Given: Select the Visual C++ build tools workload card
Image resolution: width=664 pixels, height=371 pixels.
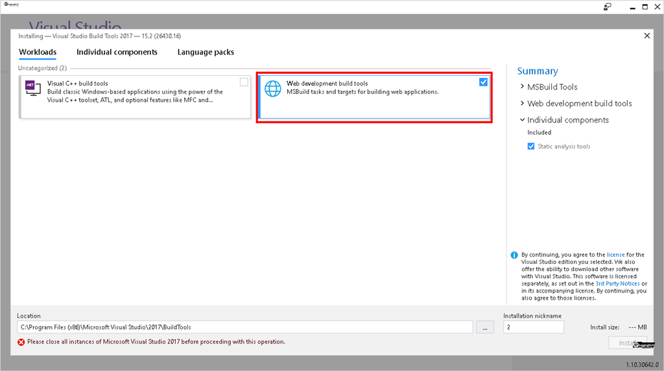Looking at the screenshot, I should [135, 97].
